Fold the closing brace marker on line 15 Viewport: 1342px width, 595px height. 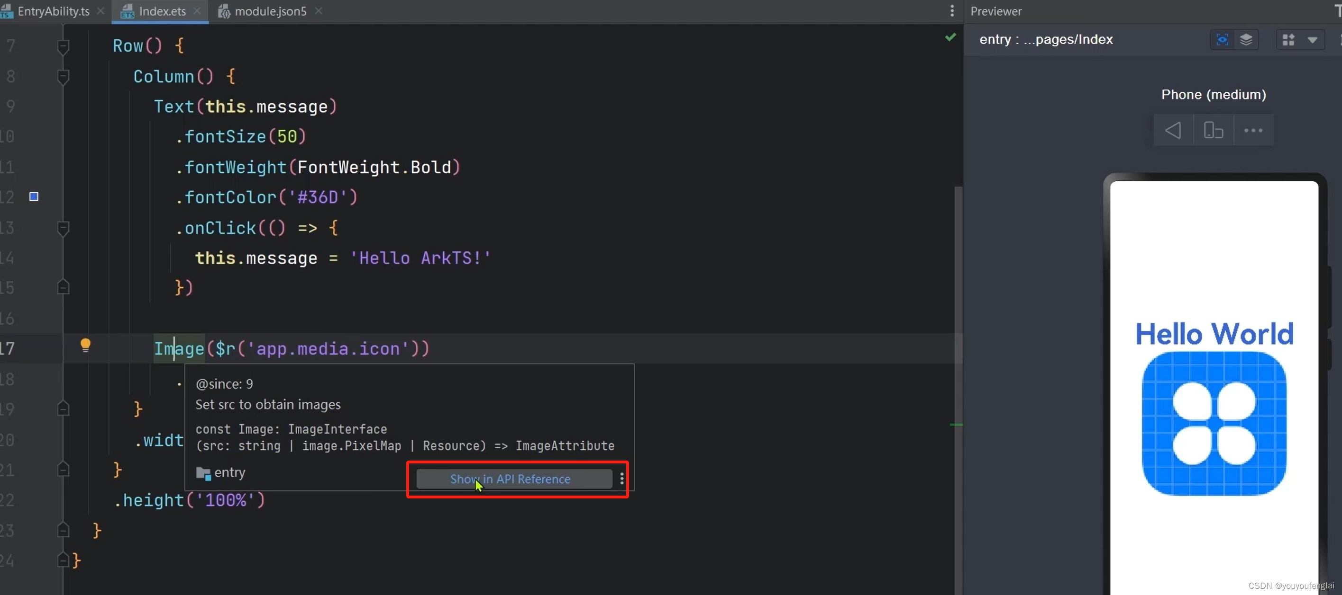click(x=63, y=287)
